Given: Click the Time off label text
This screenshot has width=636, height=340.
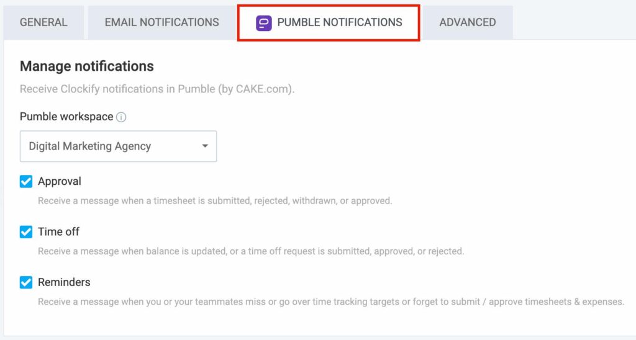Looking at the screenshot, I should click(x=59, y=231).
